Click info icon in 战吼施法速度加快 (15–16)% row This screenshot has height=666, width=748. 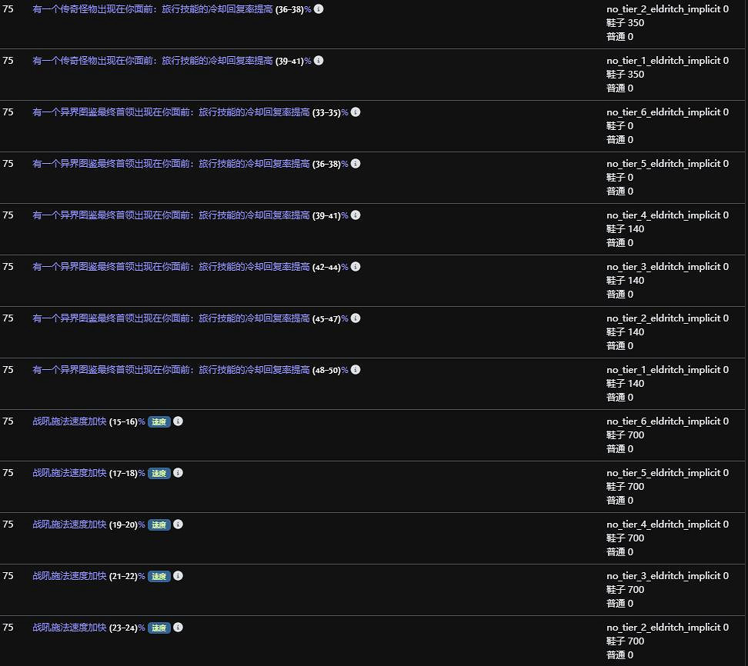click(x=178, y=421)
